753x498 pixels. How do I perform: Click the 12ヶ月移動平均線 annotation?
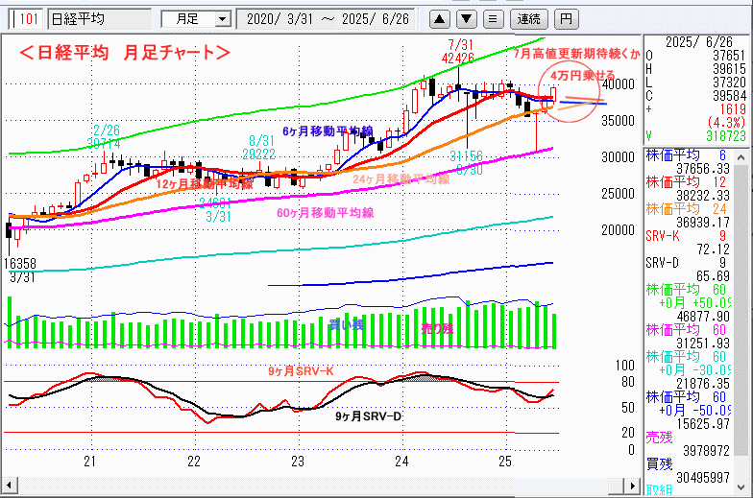point(206,184)
